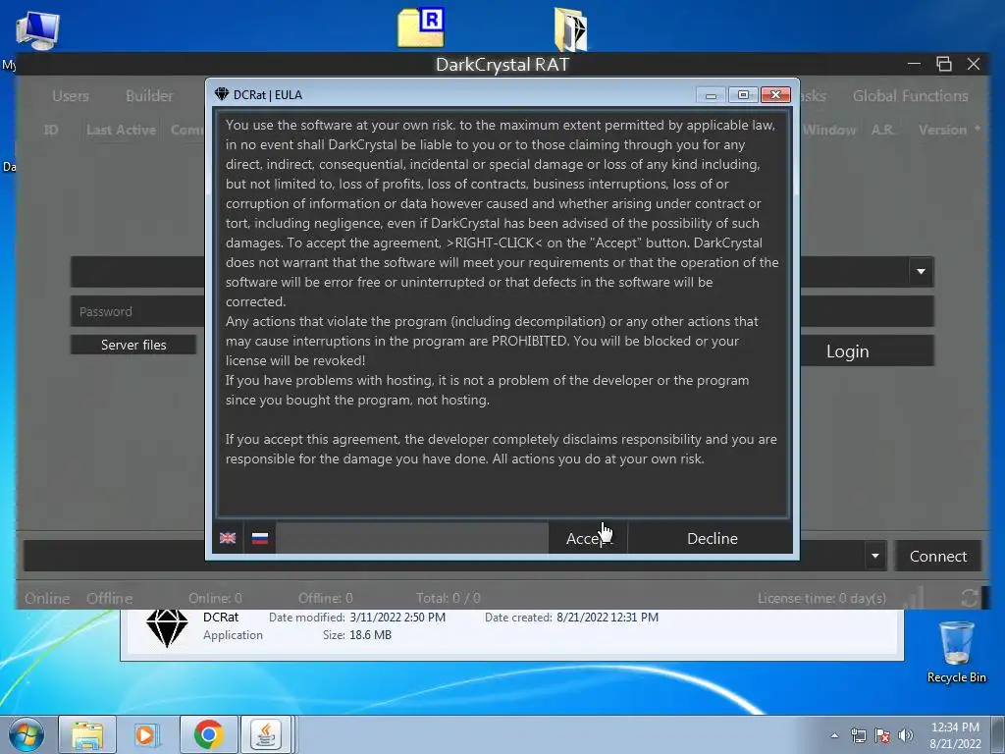The width and height of the screenshot is (1005, 754).
Task: Open the Global Functions tab
Action: [x=910, y=95]
